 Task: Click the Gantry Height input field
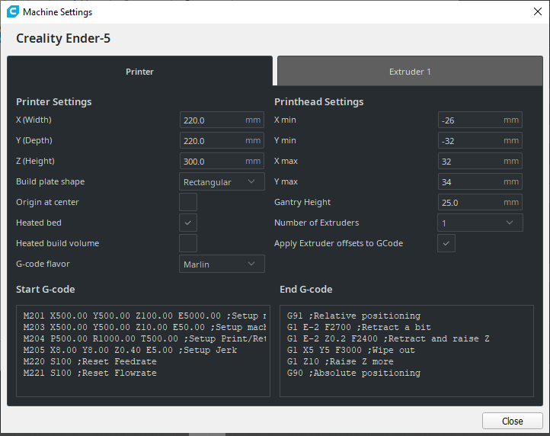[480, 202]
